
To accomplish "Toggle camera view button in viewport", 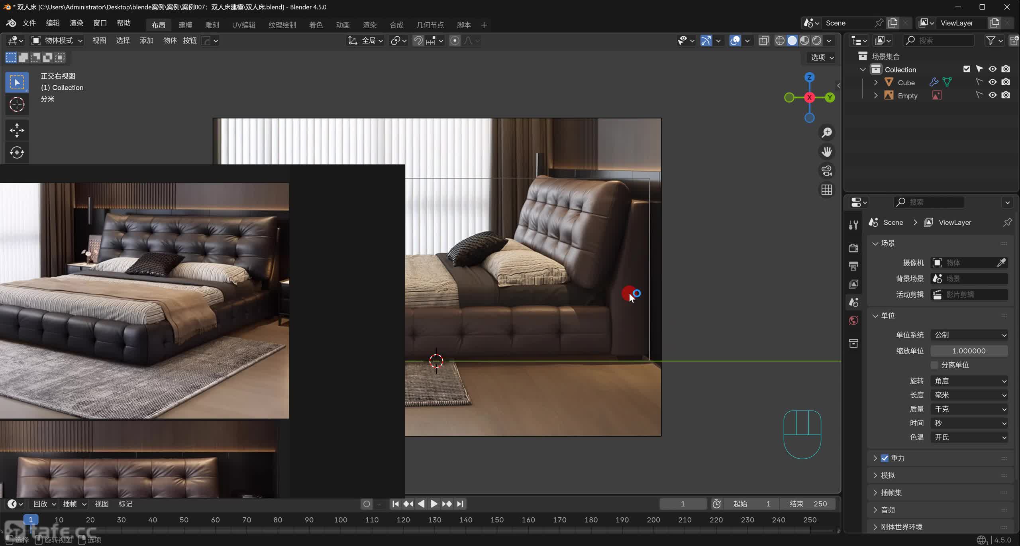I will pyautogui.click(x=827, y=171).
